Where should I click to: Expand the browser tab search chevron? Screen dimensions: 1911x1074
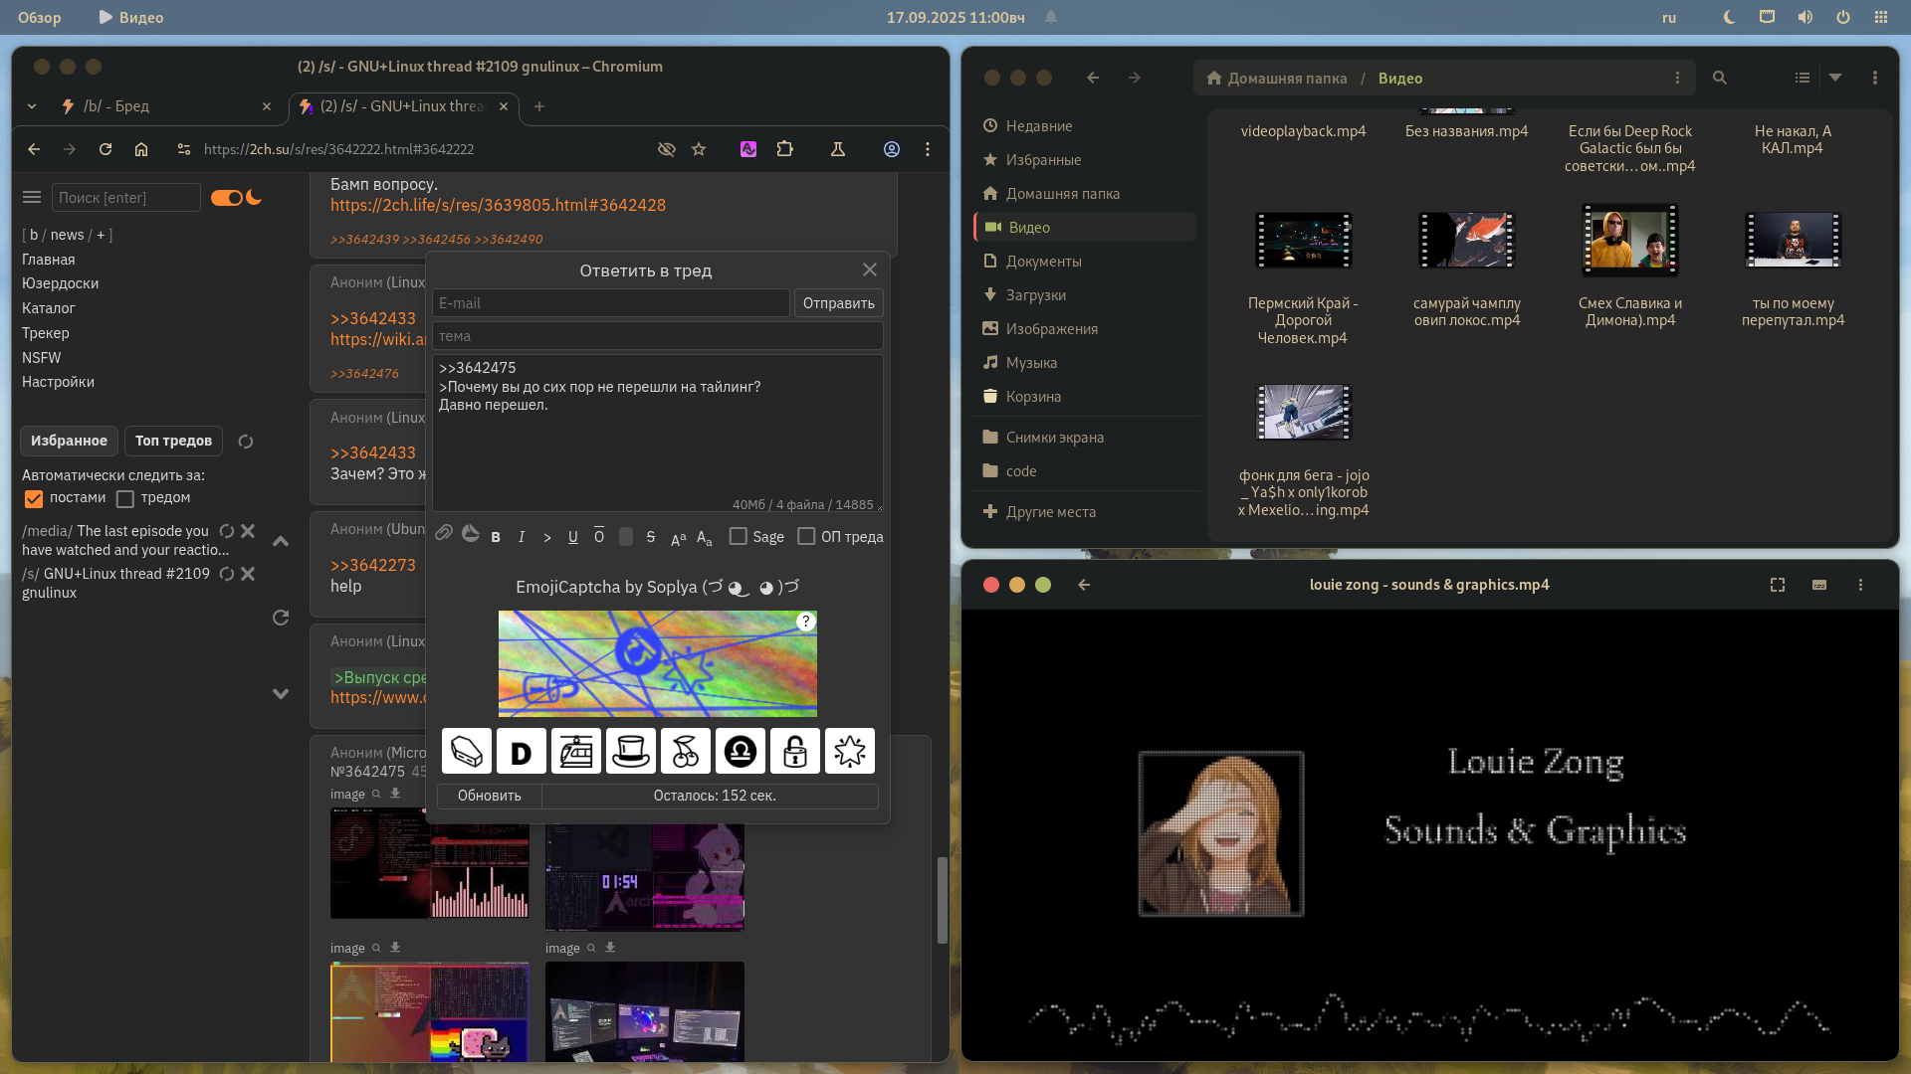(32, 106)
